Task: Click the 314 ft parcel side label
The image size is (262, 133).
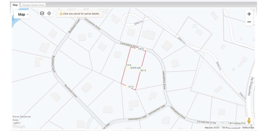Action: pos(128,65)
